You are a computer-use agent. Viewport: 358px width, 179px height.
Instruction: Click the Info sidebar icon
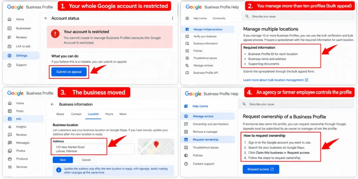pyautogui.click(x=9, y=119)
